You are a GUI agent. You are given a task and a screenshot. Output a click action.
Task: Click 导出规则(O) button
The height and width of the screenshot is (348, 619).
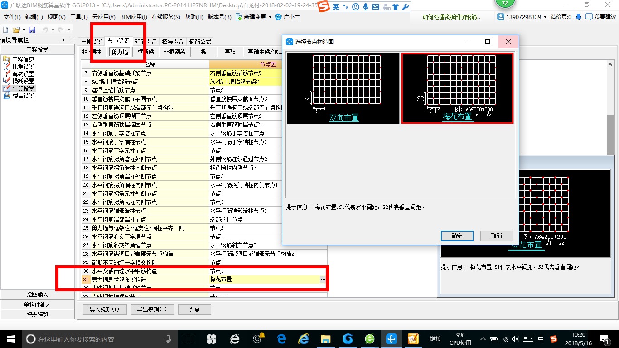pos(152,309)
